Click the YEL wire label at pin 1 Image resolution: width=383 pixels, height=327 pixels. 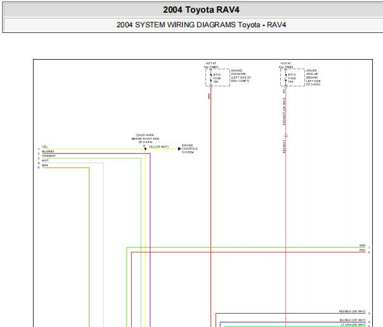click(x=44, y=147)
